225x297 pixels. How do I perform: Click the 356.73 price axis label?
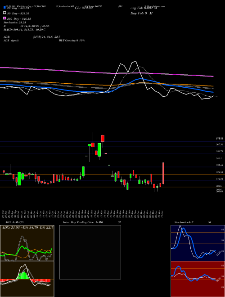pos(220,151)
